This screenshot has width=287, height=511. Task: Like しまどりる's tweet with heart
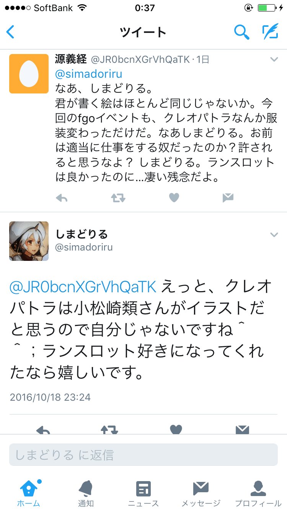click(176, 429)
